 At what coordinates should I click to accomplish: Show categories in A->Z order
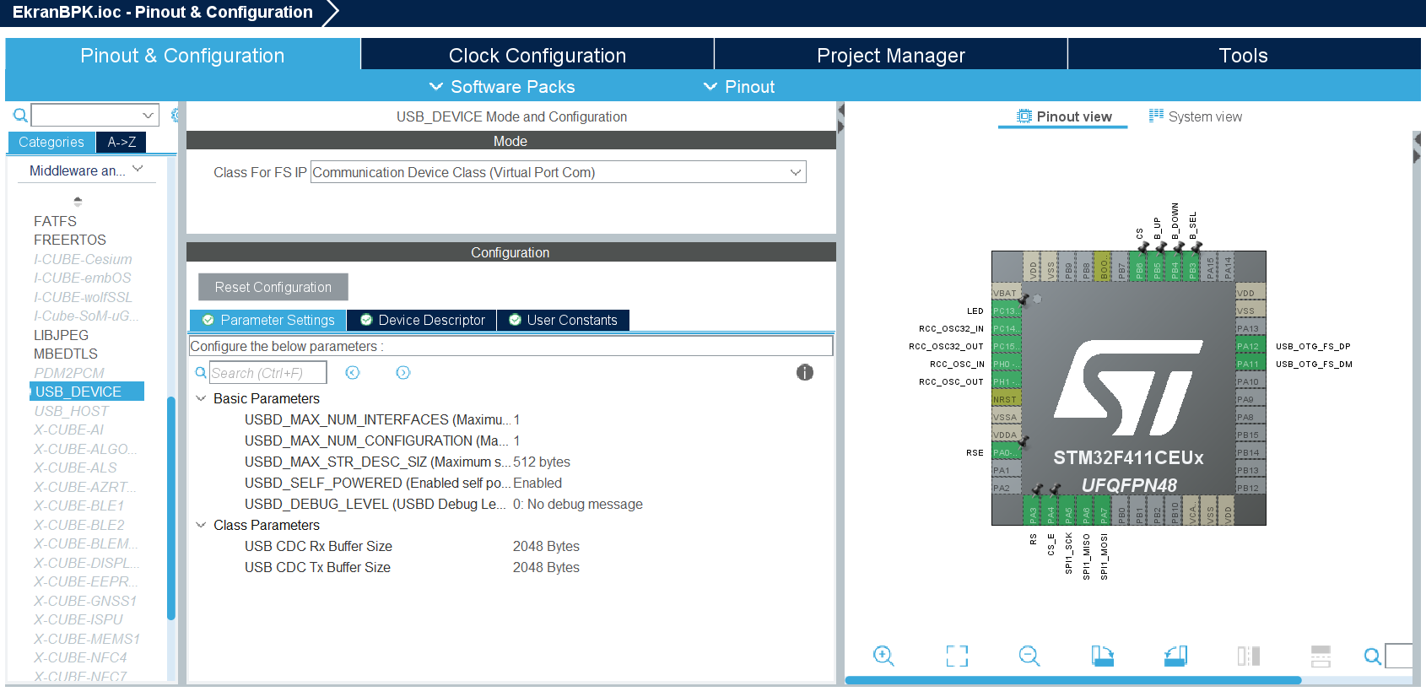coord(122,142)
